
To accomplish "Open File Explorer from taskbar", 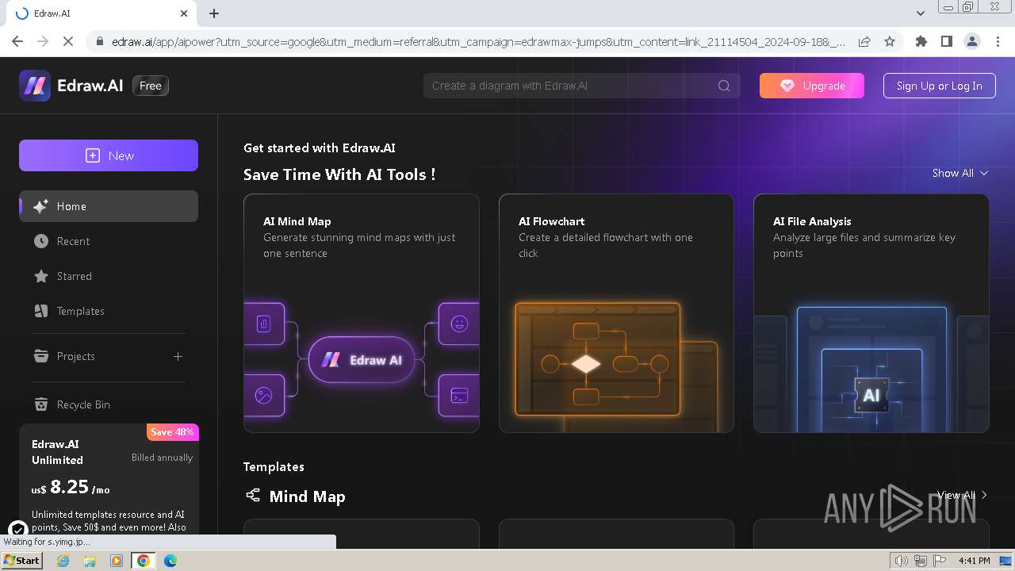I will click(x=90, y=561).
